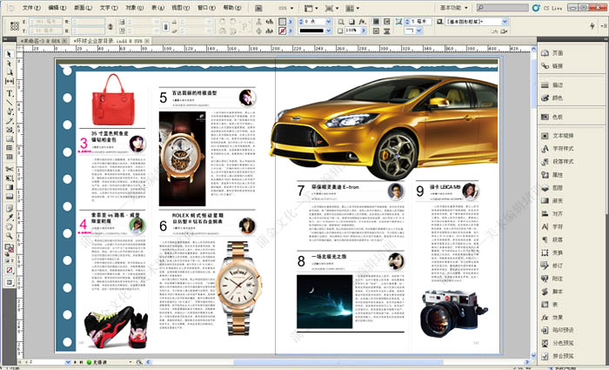Open the 渐变 (Gradient) panel
Image resolution: width=609 pixels, height=370 pixels.
point(552,201)
